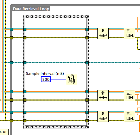Select the top-left teal tunnel on the gray loop border
The width and height of the screenshot is (140, 135).
[x=11, y=29]
